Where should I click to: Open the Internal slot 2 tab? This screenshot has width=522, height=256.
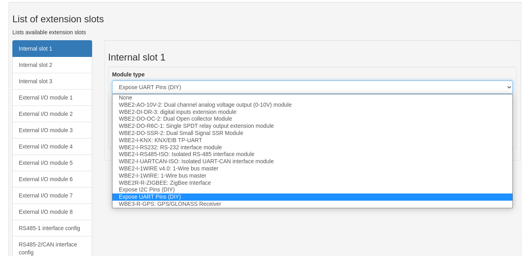click(x=52, y=65)
